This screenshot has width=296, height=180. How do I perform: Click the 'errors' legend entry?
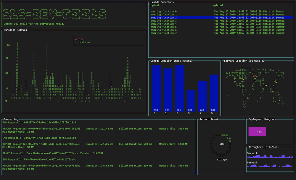(x=79, y=39)
